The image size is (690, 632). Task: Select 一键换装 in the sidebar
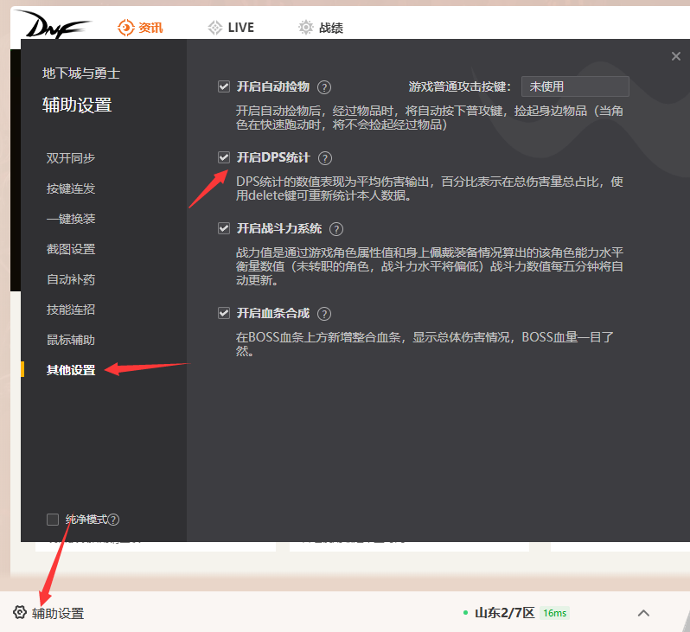click(71, 219)
